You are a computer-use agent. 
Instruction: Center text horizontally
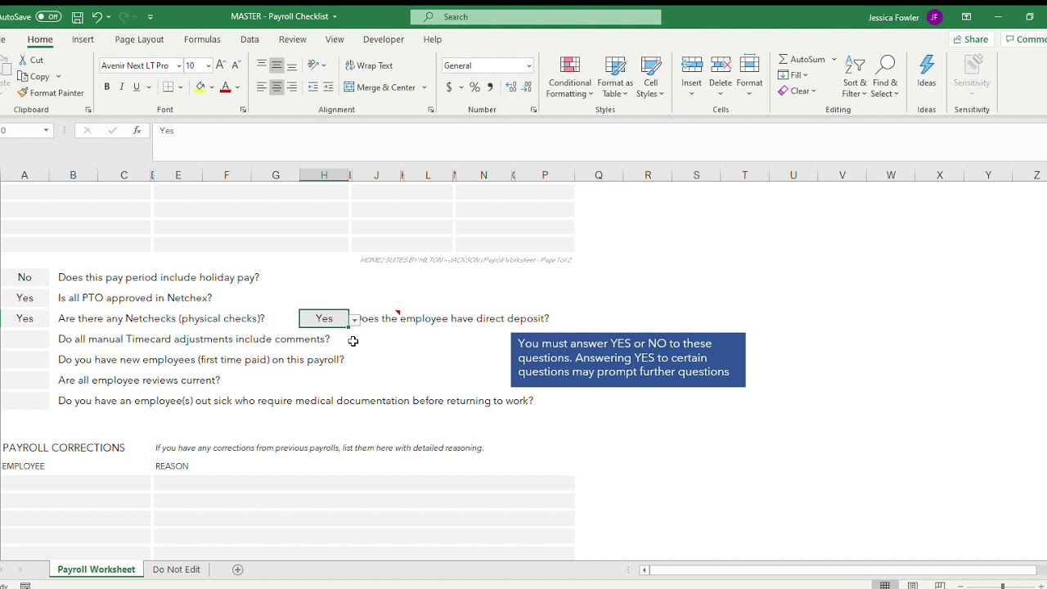pos(276,87)
